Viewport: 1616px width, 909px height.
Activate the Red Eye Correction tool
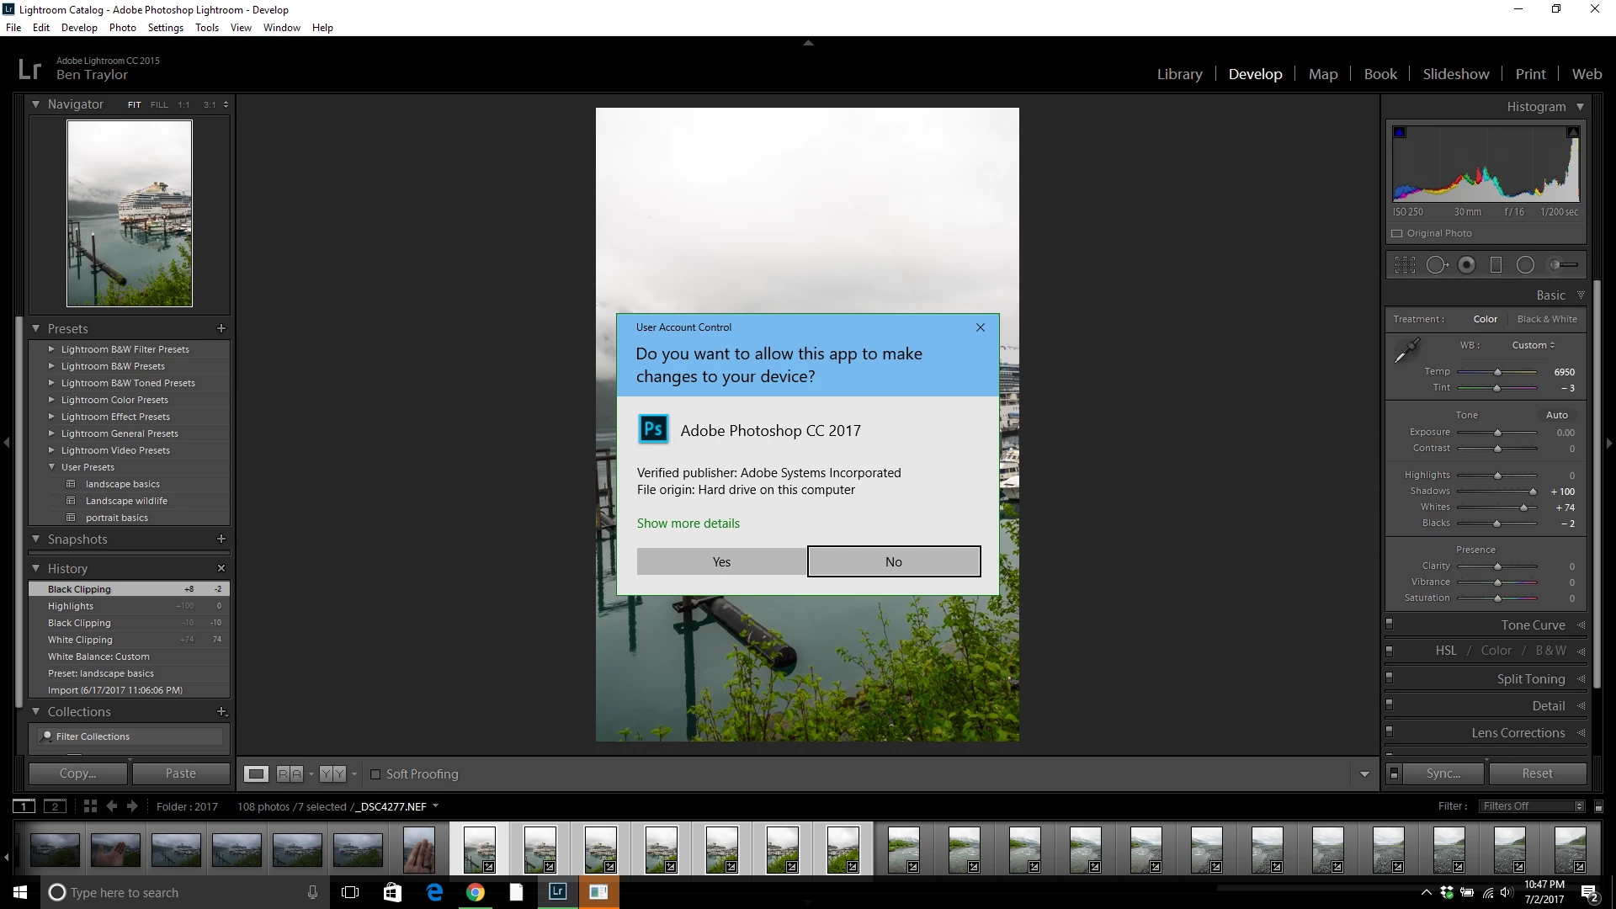[x=1466, y=265]
